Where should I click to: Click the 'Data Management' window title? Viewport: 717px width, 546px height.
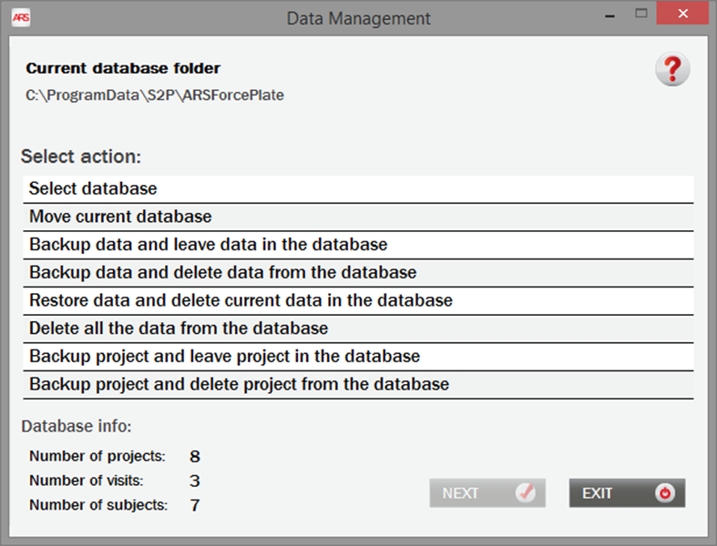(358, 18)
